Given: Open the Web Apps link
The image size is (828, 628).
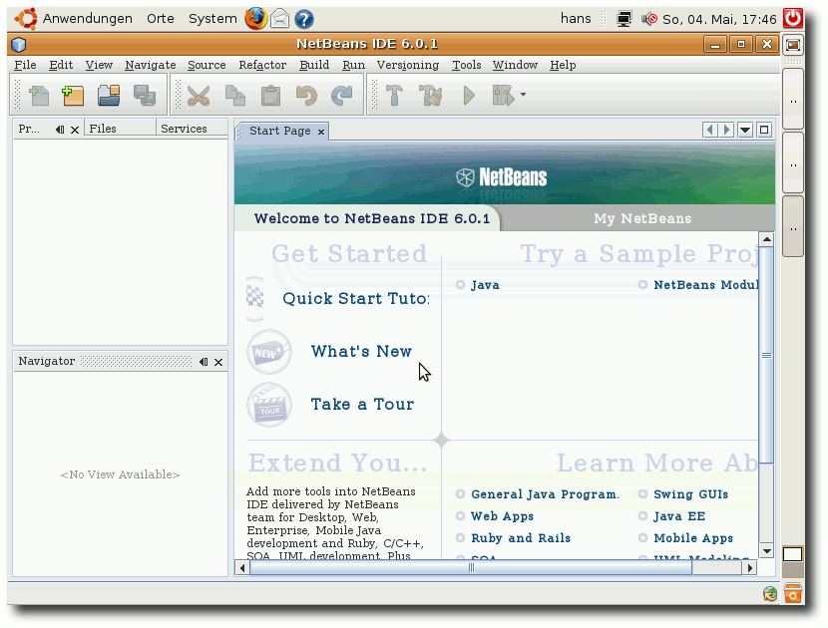Looking at the screenshot, I should tap(502, 516).
